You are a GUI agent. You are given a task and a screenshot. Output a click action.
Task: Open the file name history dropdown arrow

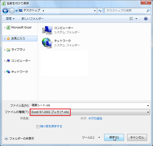coord(148,106)
